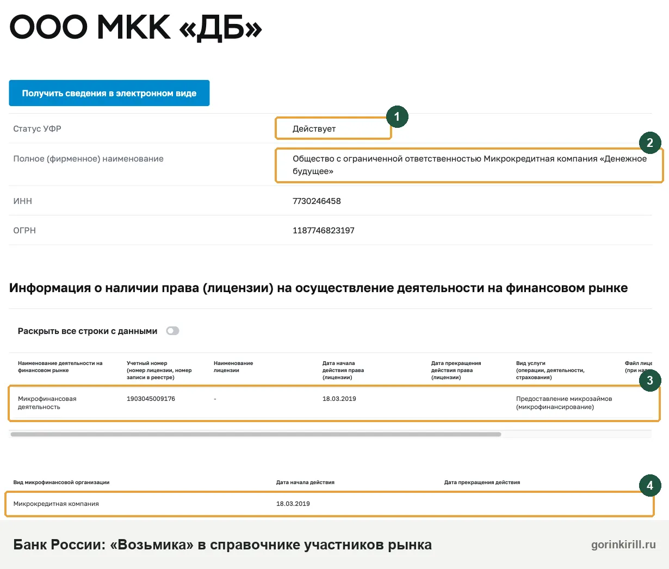Click header 'Дата начала действия' in lower table
The width and height of the screenshot is (669, 569).
pos(305,483)
